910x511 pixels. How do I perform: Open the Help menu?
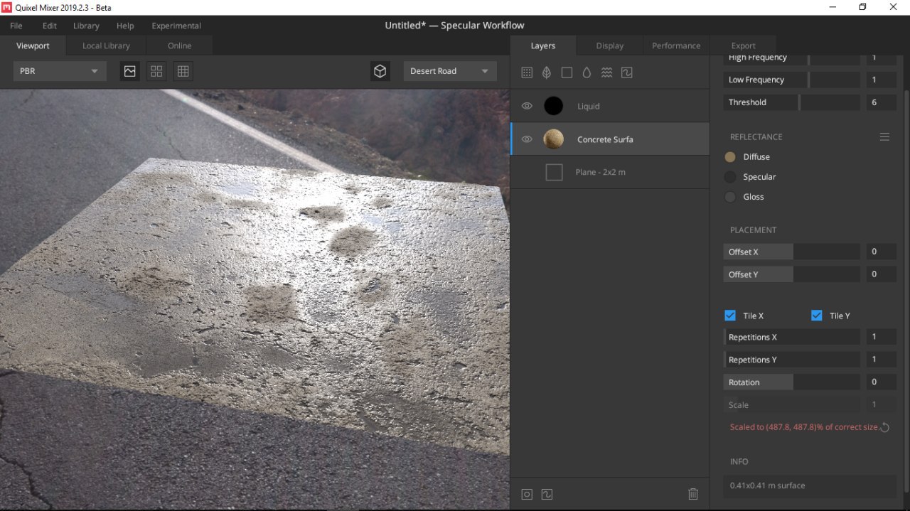(x=125, y=26)
